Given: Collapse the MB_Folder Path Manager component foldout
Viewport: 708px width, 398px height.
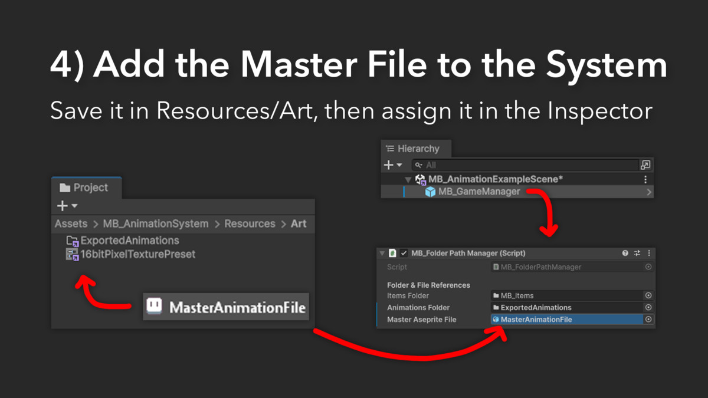Looking at the screenshot, I should coord(382,253).
